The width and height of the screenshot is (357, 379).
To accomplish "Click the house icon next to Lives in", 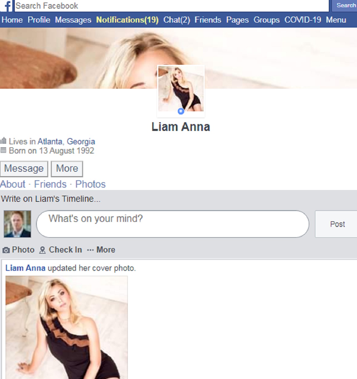I will pyautogui.click(x=3, y=140).
